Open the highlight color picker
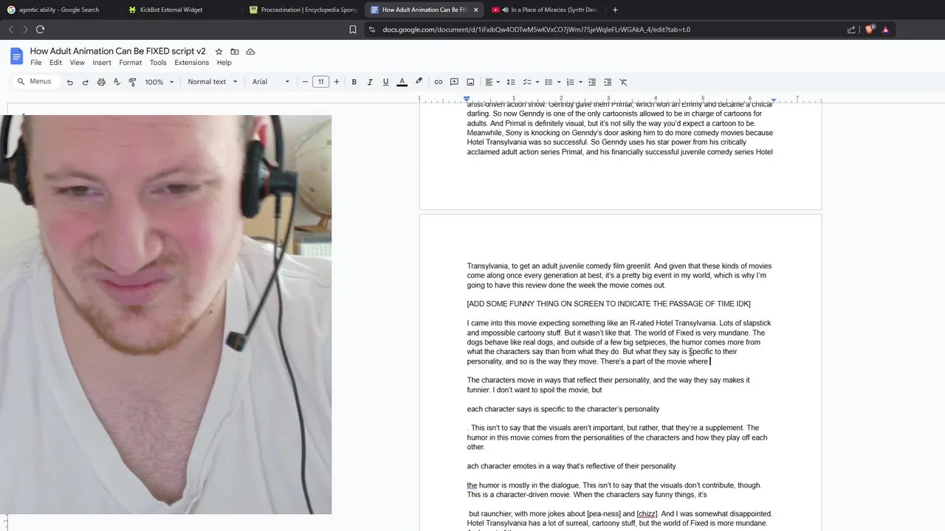Viewport: 945px width, 531px height. pos(419,82)
